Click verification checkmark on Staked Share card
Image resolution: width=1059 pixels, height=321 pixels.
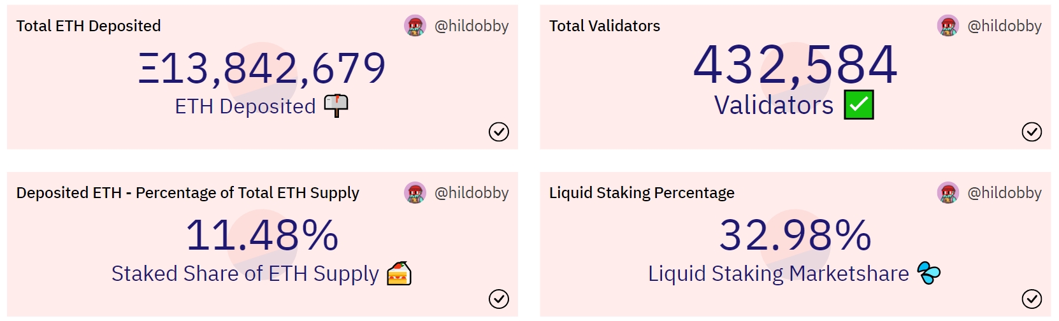(499, 299)
